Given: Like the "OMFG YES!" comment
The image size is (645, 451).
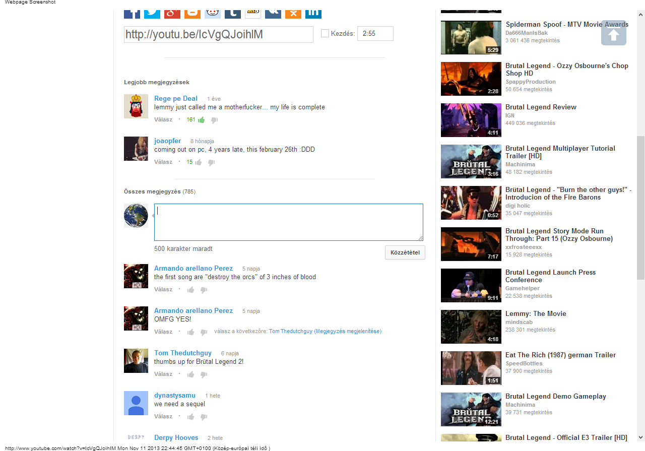Looking at the screenshot, I should 191,332.
